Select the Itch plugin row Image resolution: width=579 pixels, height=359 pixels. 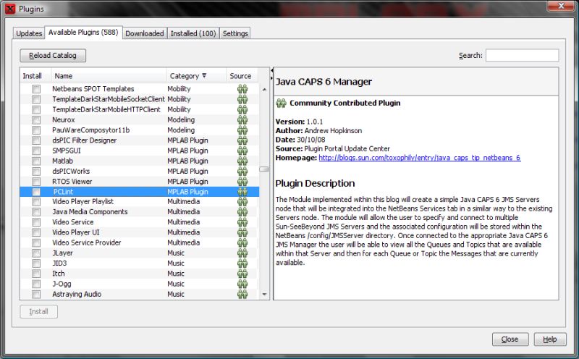(140, 274)
